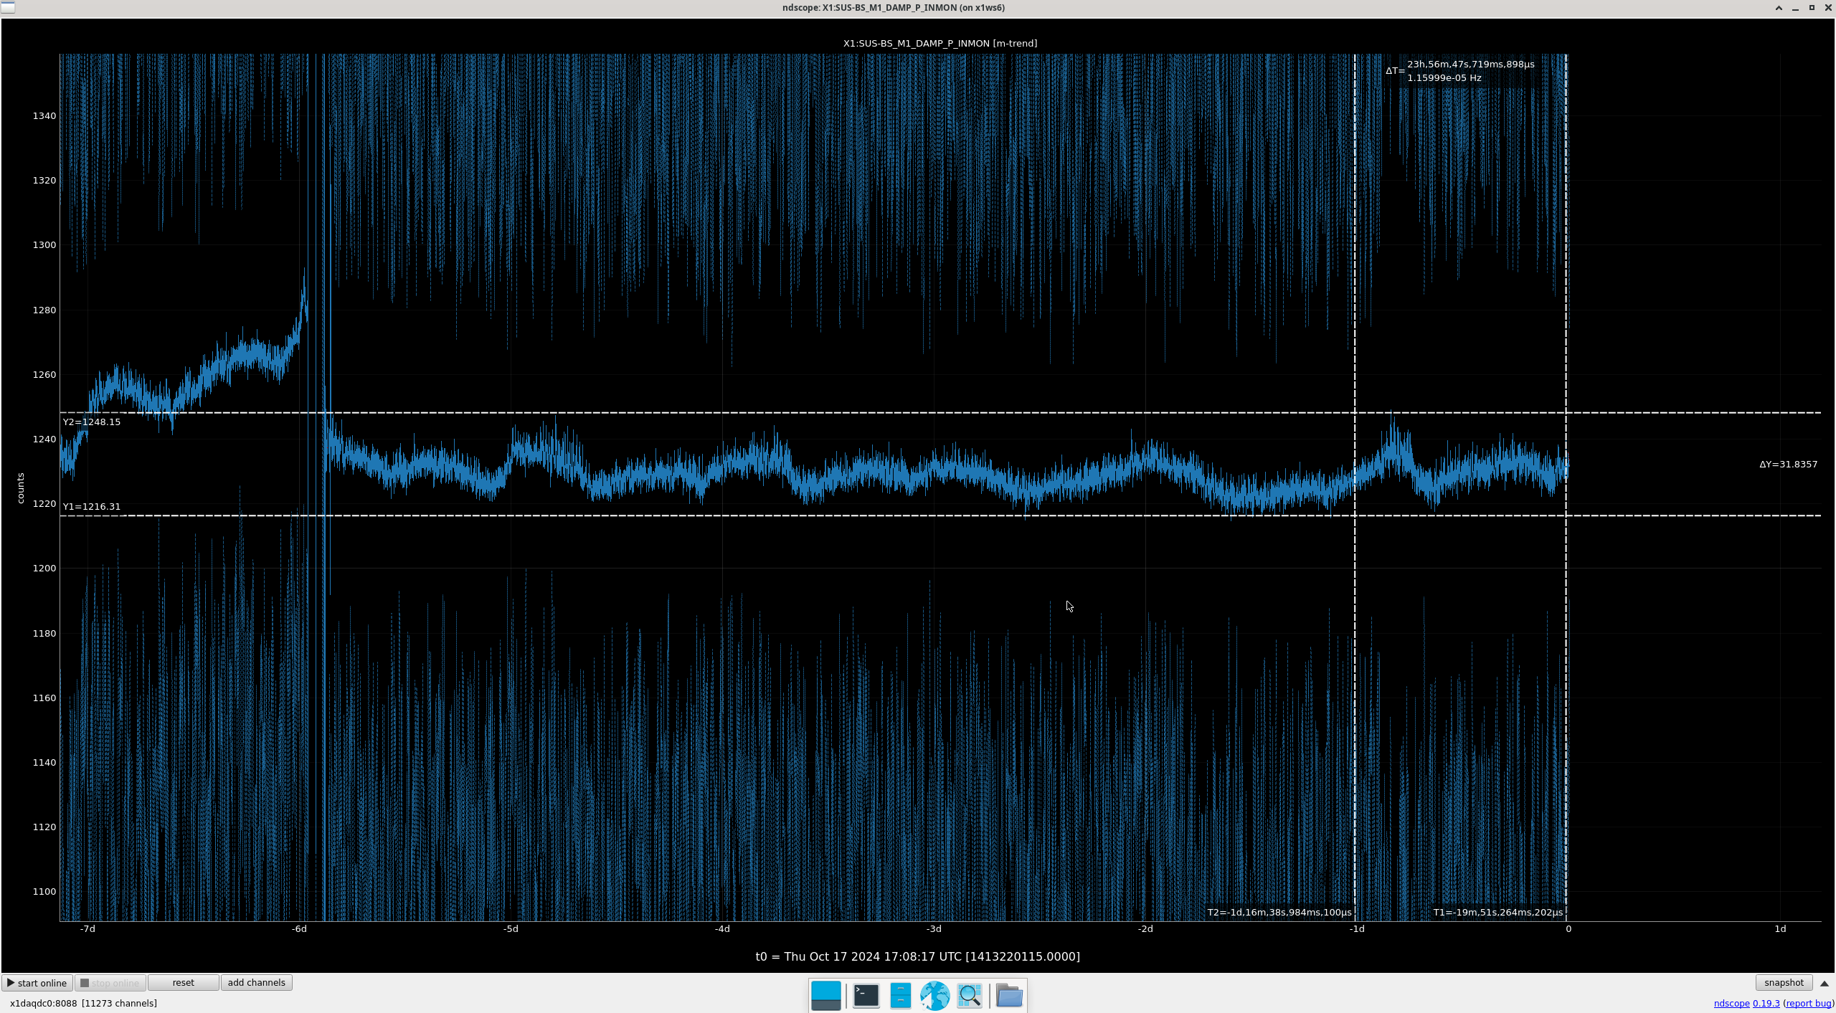Open the terminal emulator from the dock
This screenshot has height=1013, width=1836.
click(866, 995)
